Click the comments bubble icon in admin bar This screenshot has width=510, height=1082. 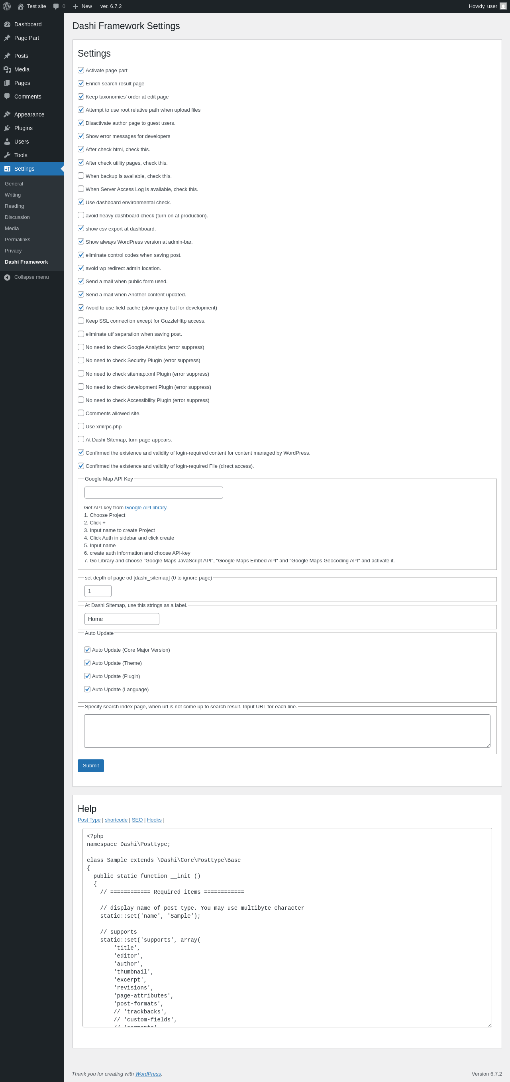[x=56, y=6]
